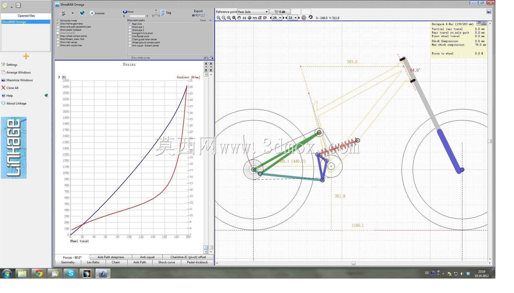Select ShredMill Omega in Opened files
Viewport: 514px width, 293px height.
click(x=26, y=22)
